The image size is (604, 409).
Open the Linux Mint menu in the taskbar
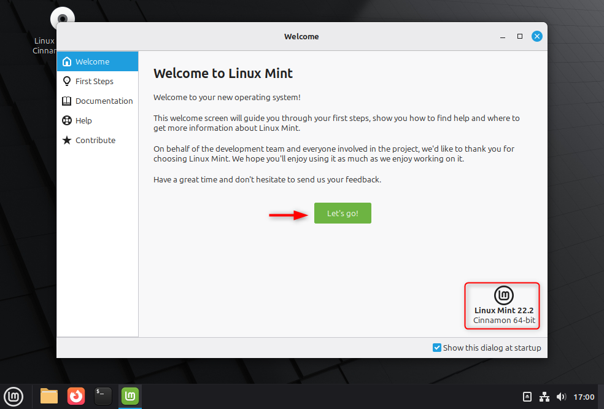coord(14,396)
